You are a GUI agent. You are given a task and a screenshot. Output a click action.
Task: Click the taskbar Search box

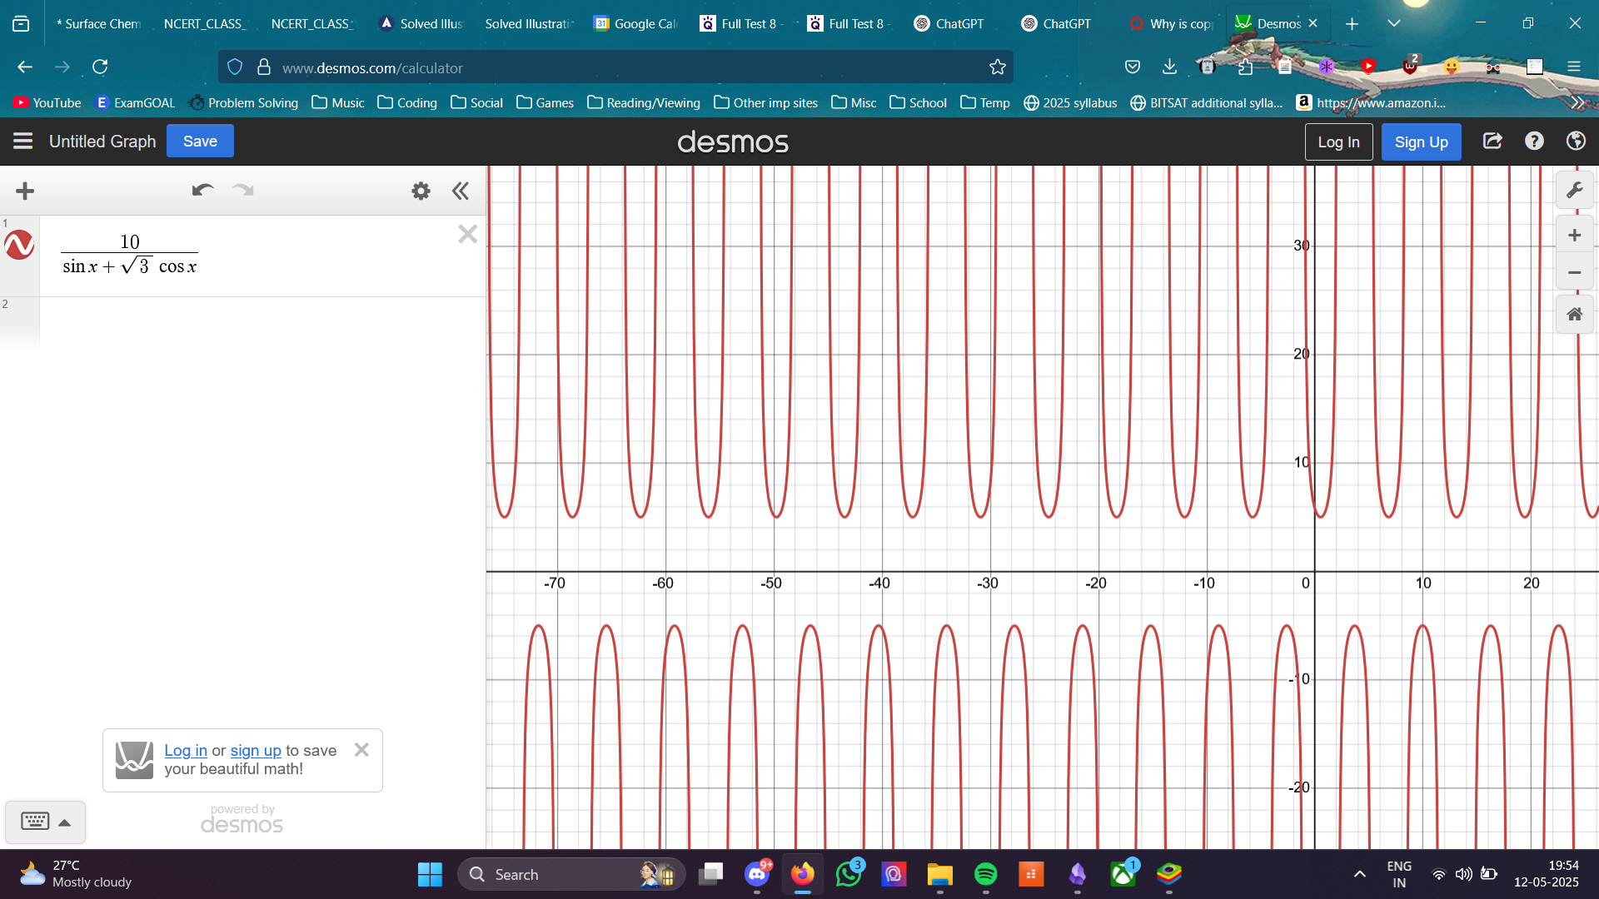(x=571, y=874)
